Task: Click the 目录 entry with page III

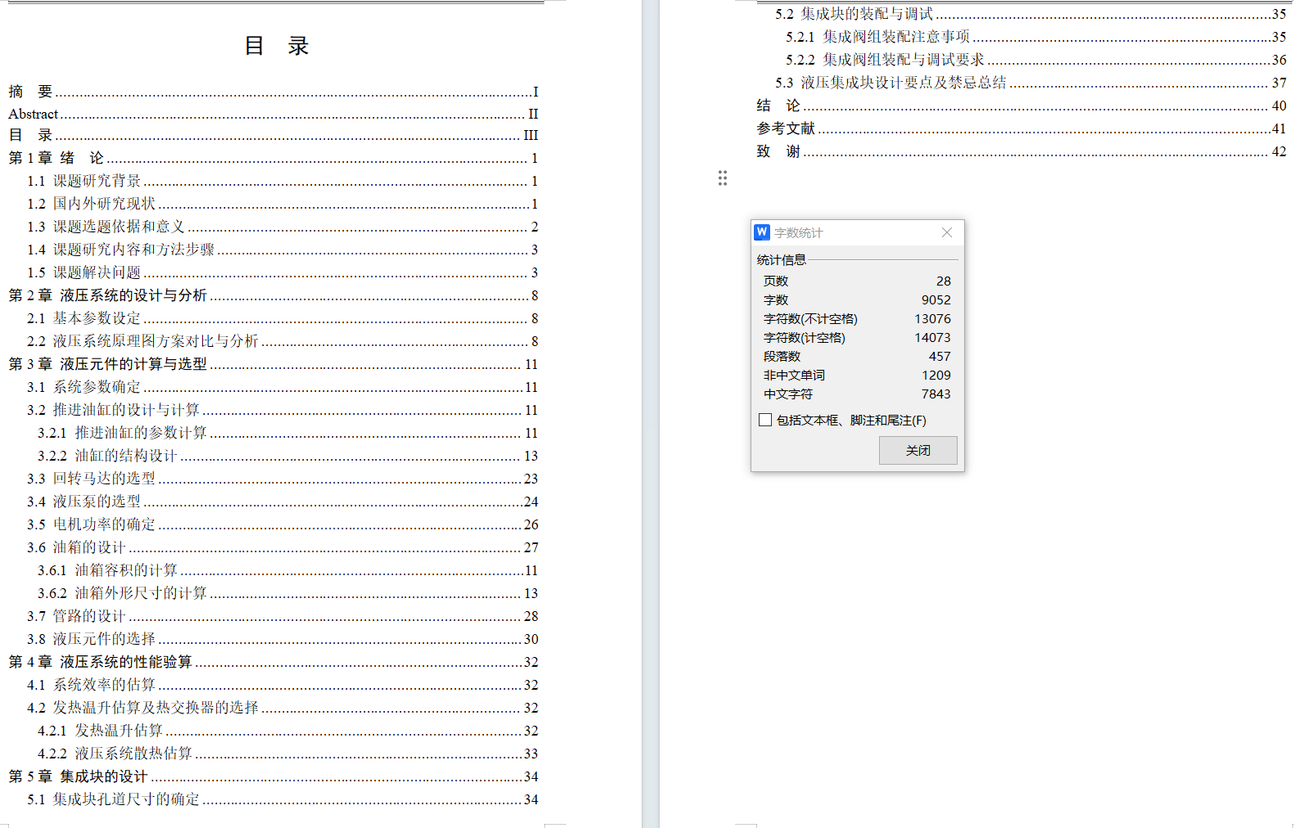Action: (273, 135)
